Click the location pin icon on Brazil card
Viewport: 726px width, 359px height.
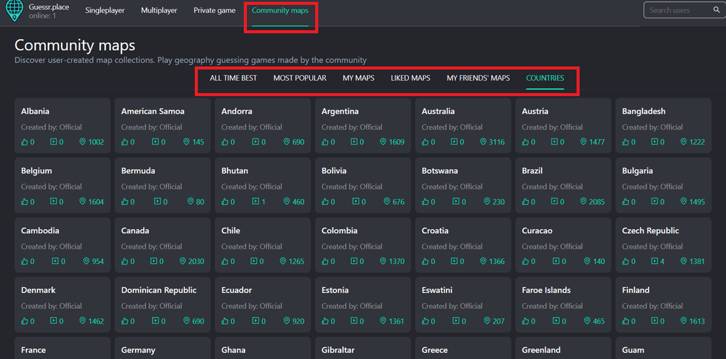pos(584,202)
